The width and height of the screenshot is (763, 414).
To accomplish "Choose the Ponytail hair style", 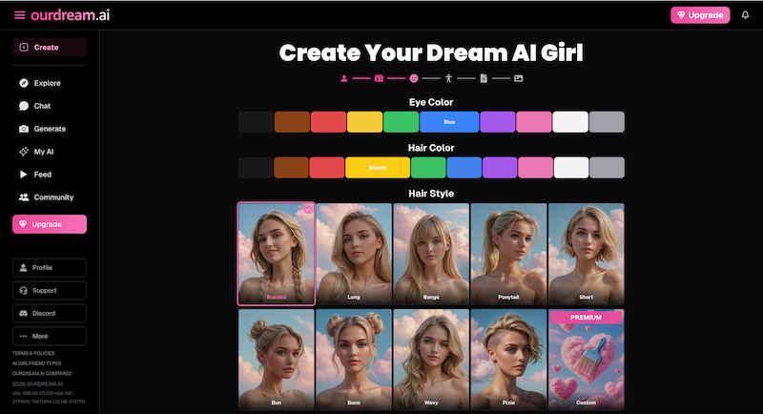I will 508,254.
